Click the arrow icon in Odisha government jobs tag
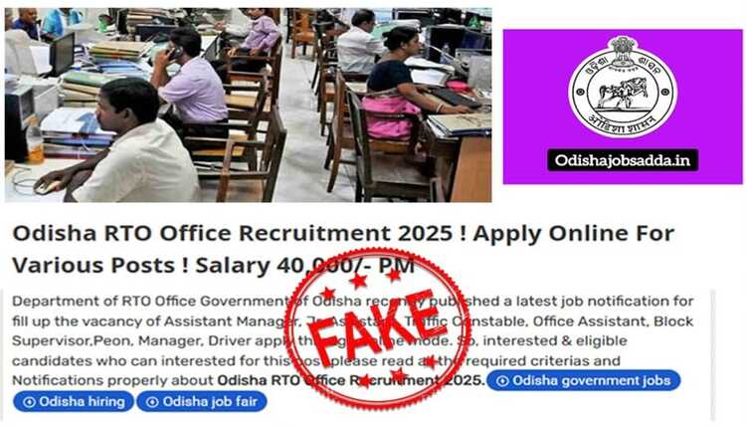Screen dimensions: 746x428 pyautogui.click(x=502, y=381)
